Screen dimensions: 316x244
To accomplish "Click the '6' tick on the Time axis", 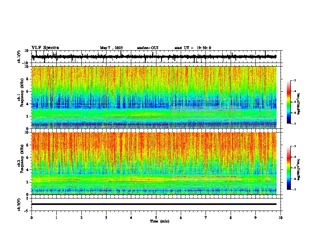I will point(181,218).
